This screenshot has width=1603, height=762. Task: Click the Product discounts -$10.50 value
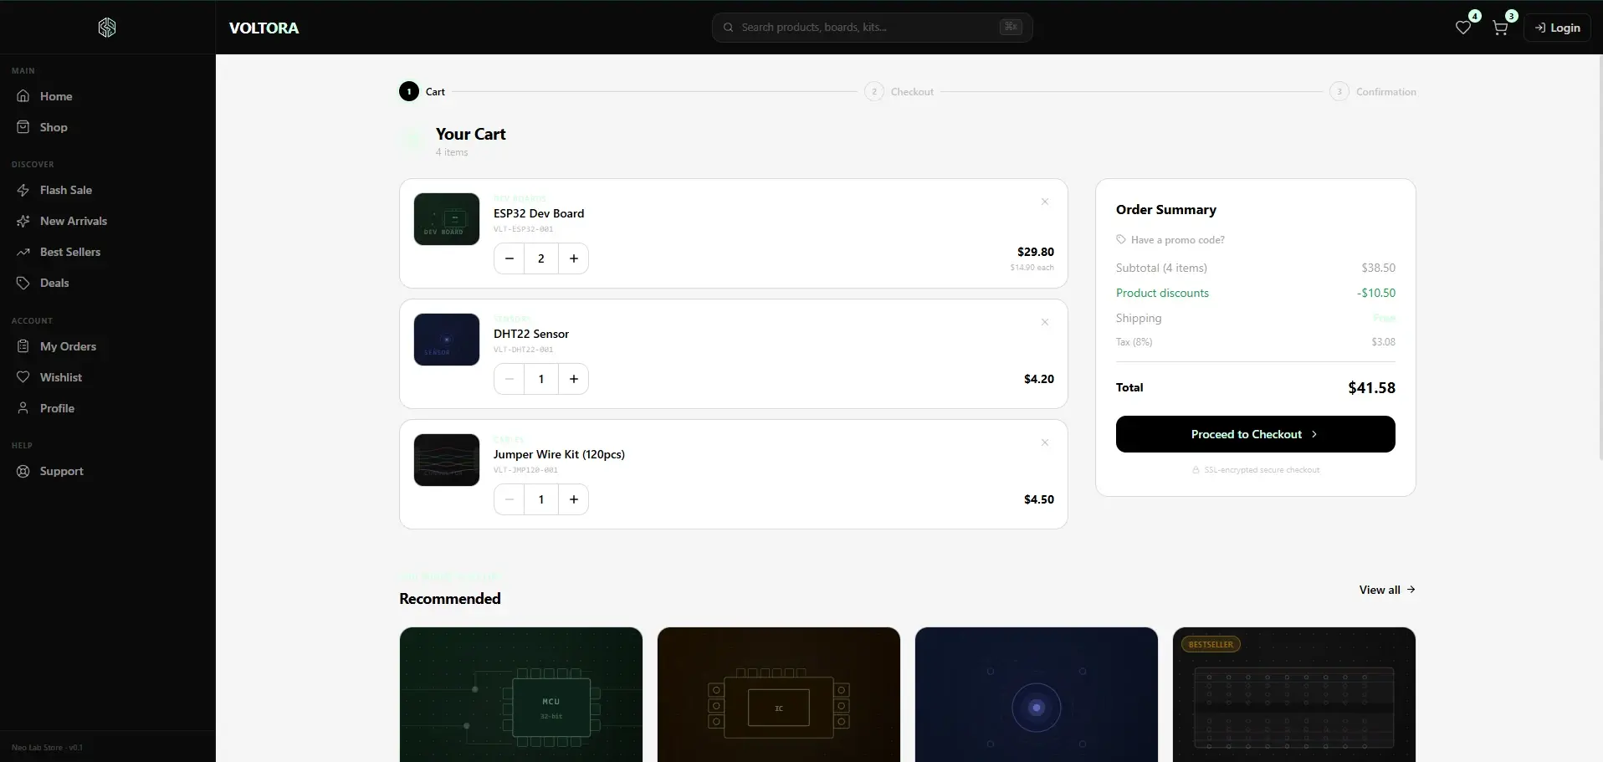pos(1376,293)
